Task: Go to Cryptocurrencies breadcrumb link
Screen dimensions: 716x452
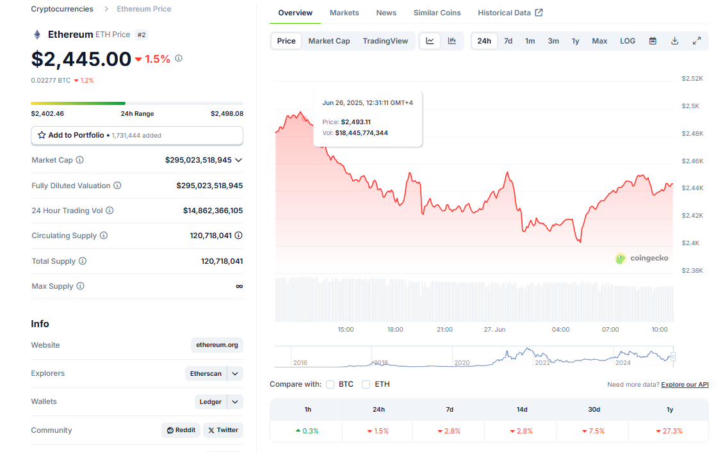Action: [x=62, y=9]
